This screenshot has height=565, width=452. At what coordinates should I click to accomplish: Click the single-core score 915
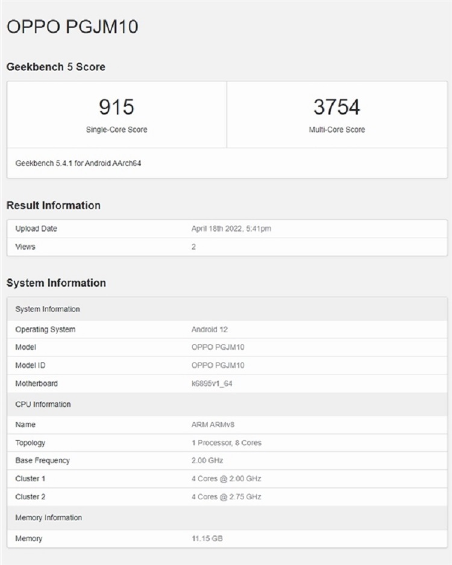click(116, 107)
